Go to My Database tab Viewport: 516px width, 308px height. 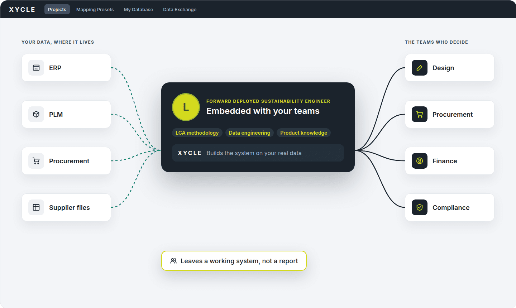point(138,9)
